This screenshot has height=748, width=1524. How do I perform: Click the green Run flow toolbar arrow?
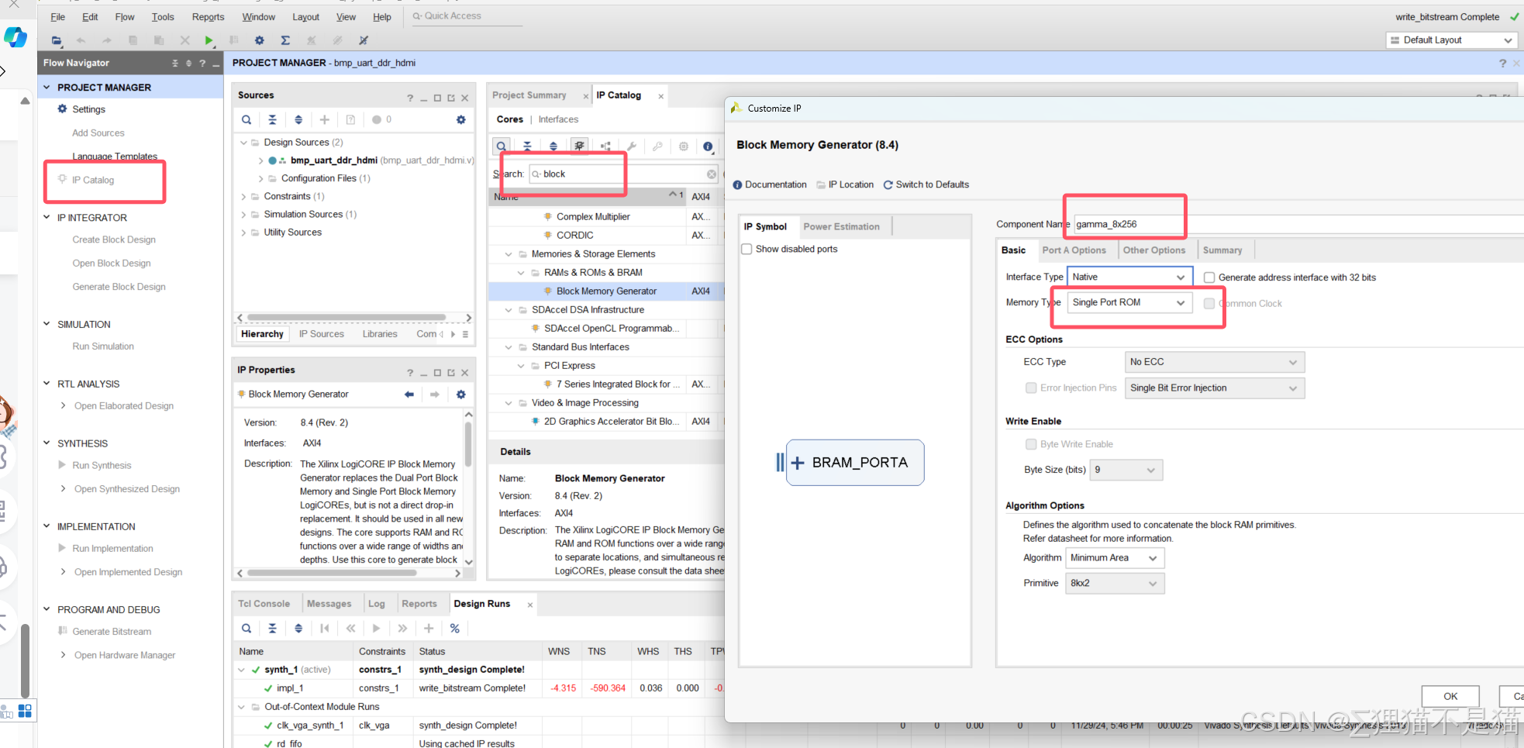[x=209, y=40]
